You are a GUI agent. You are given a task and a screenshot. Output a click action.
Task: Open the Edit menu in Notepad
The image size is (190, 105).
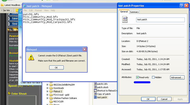pos(31,10)
